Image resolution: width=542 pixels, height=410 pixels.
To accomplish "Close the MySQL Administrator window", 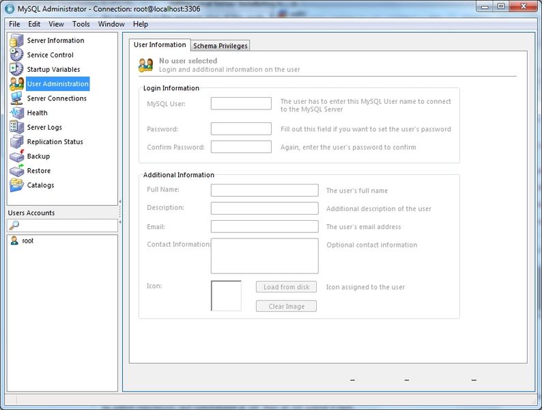I will click(x=523, y=6).
